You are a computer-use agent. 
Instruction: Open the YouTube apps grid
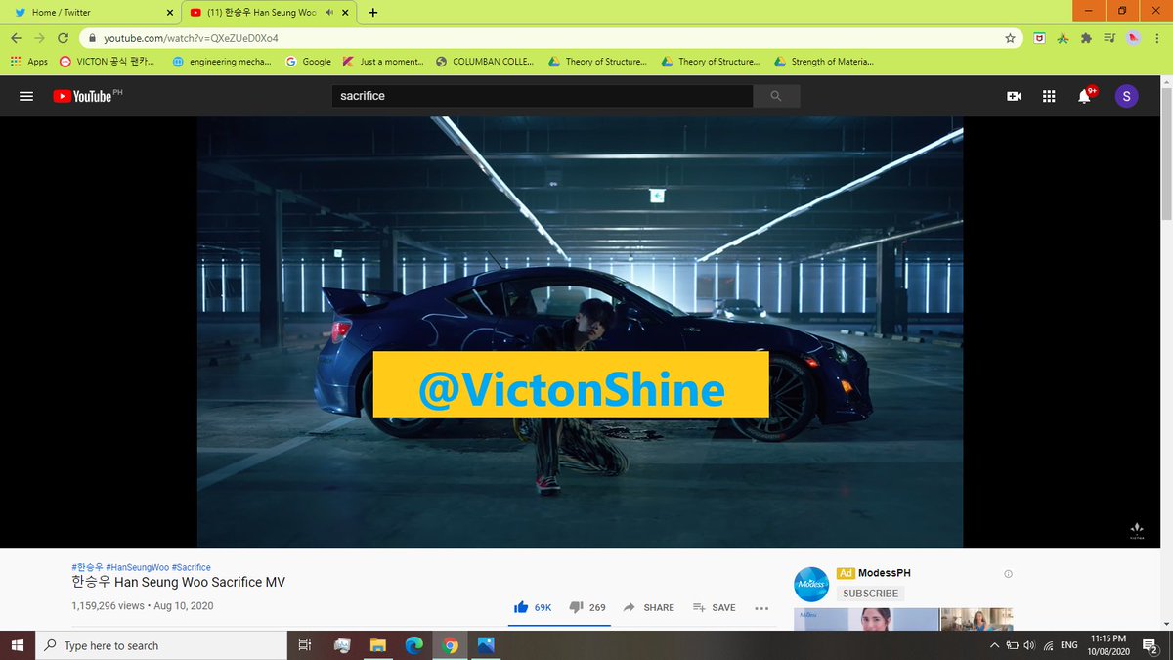point(1049,96)
